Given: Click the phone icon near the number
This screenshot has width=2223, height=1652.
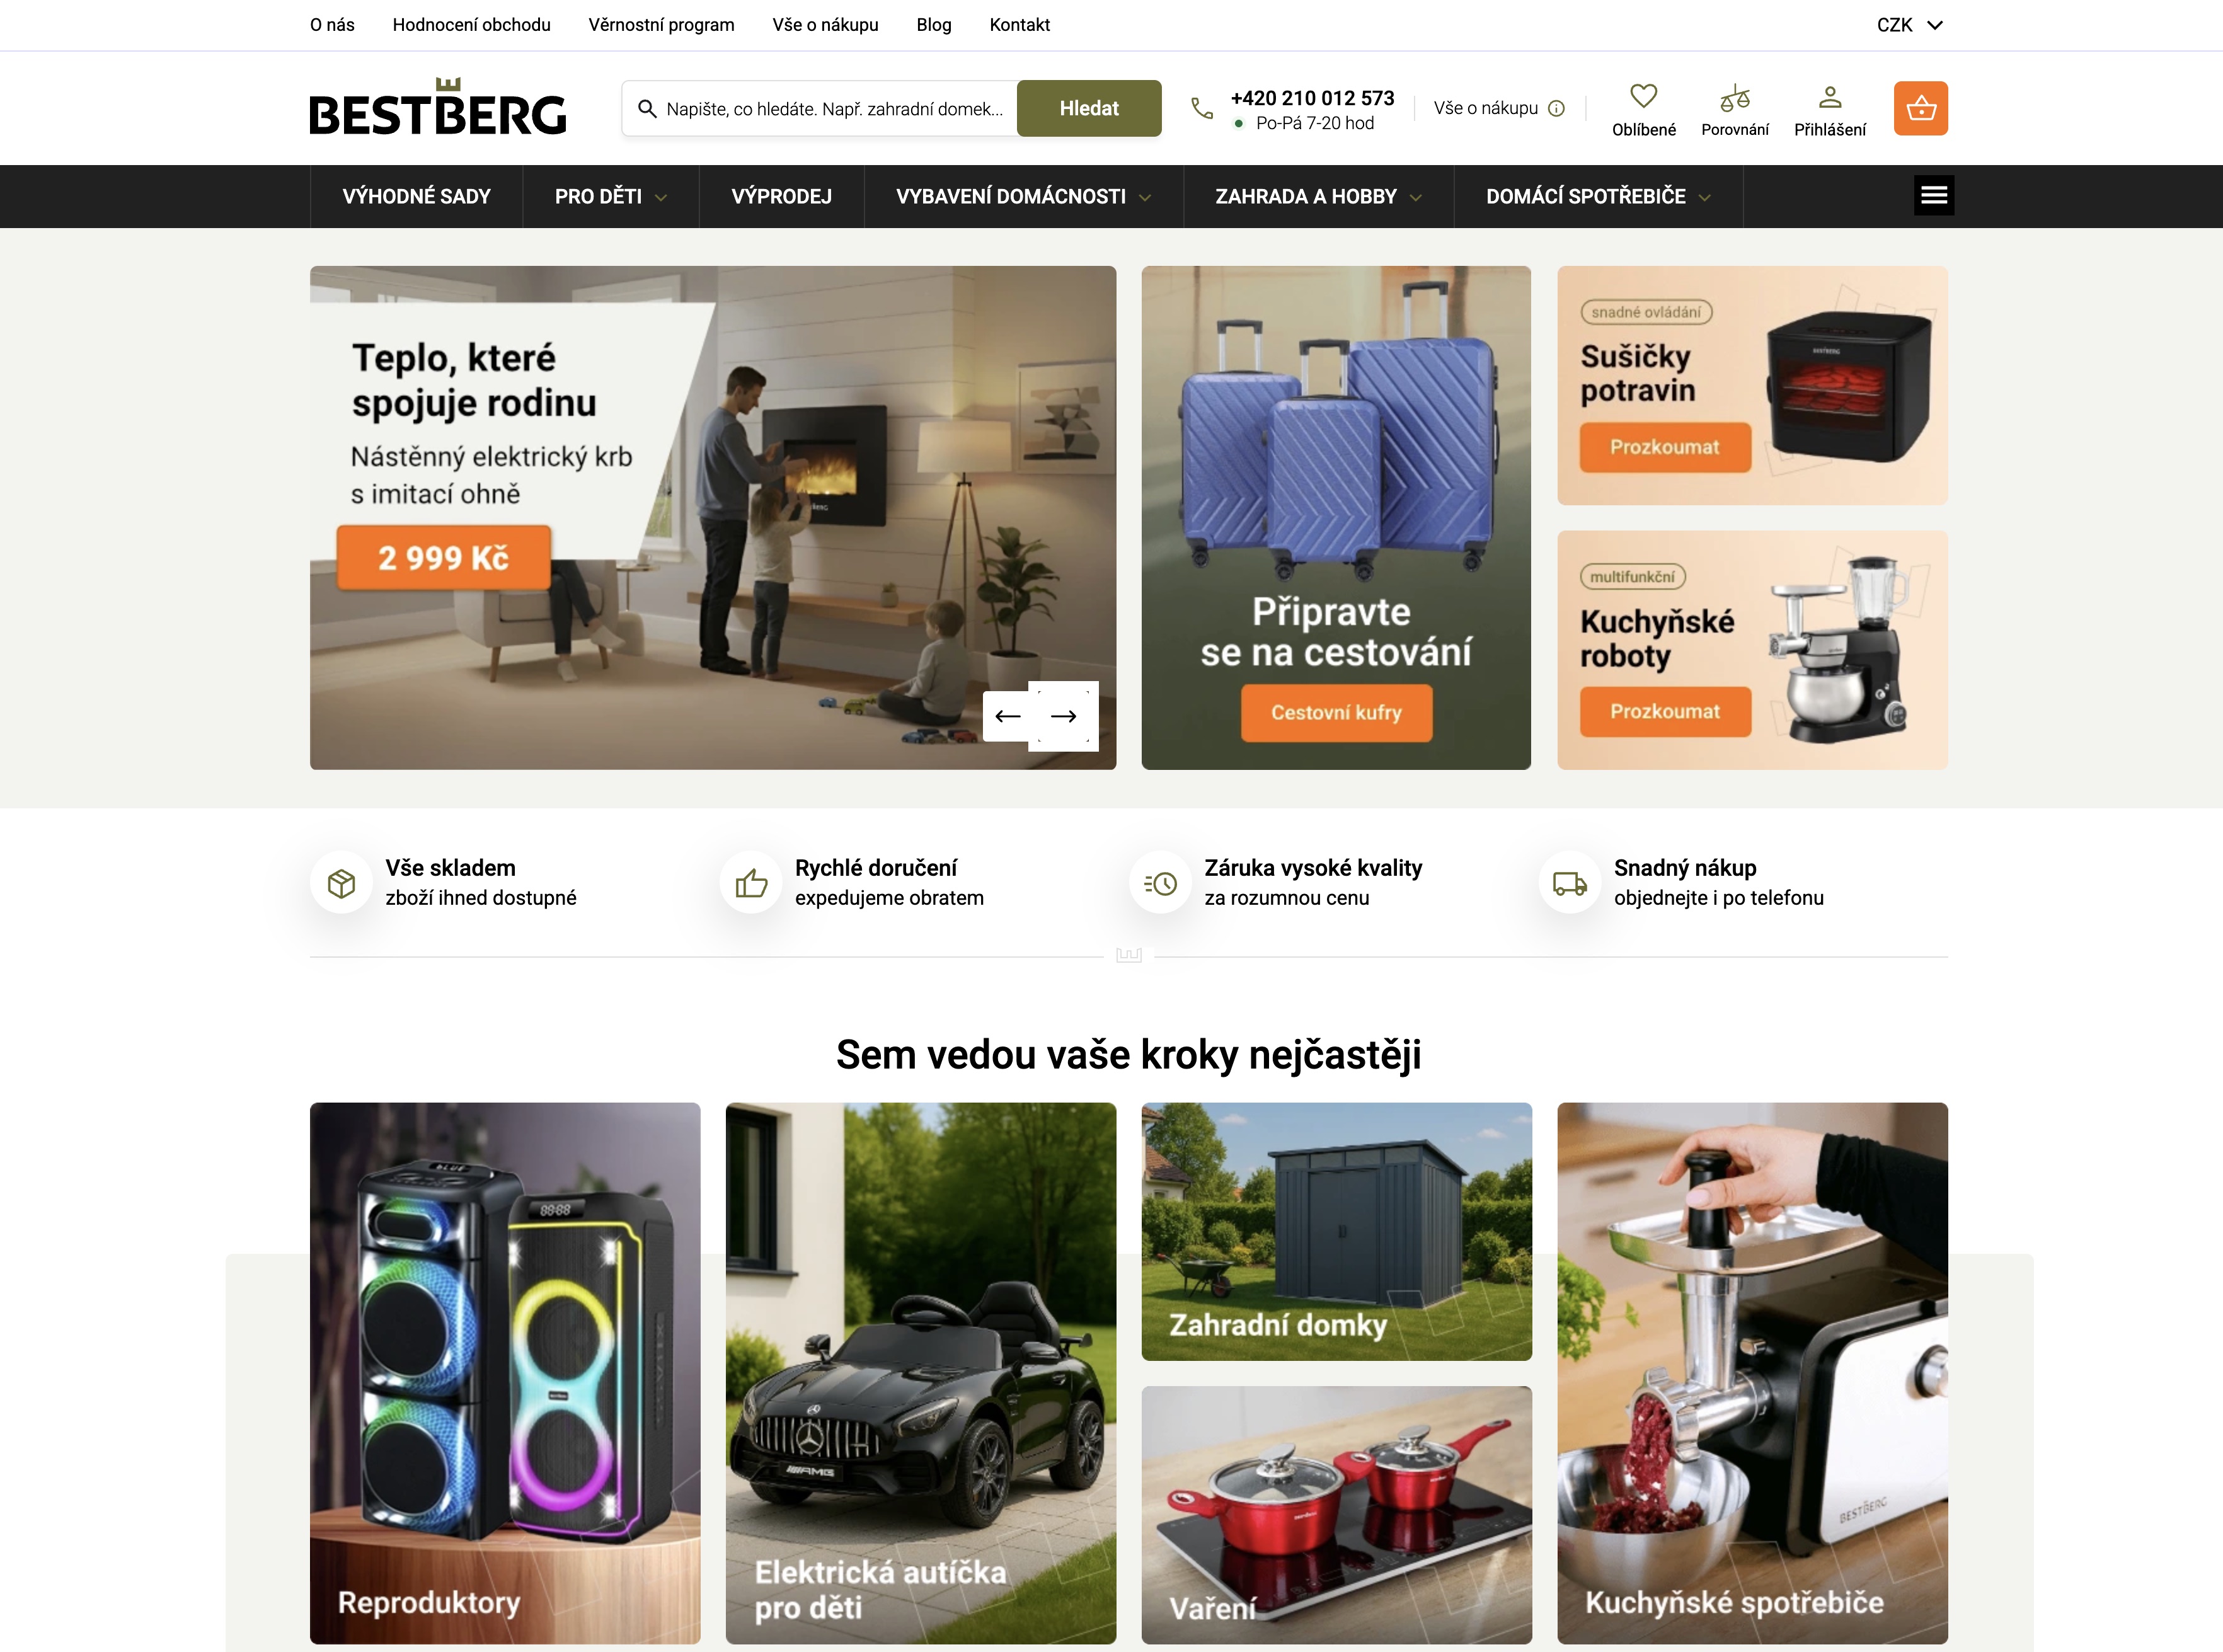Looking at the screenshot, I should click(x=1201, y=108).
